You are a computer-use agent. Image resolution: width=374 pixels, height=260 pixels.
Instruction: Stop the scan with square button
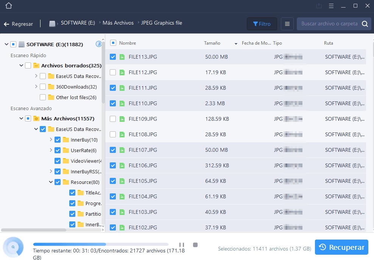click(195, 245)
